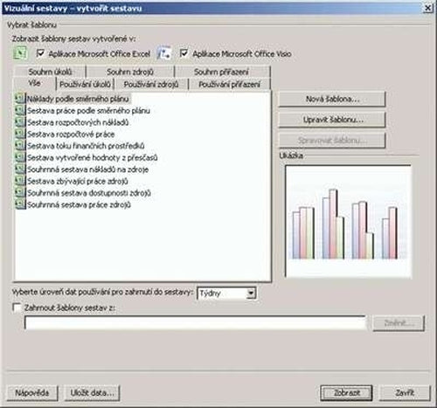The image size is (437, 408).
Task: Switch to Souhrn přiřazení tab
Action: click(221, 72)
